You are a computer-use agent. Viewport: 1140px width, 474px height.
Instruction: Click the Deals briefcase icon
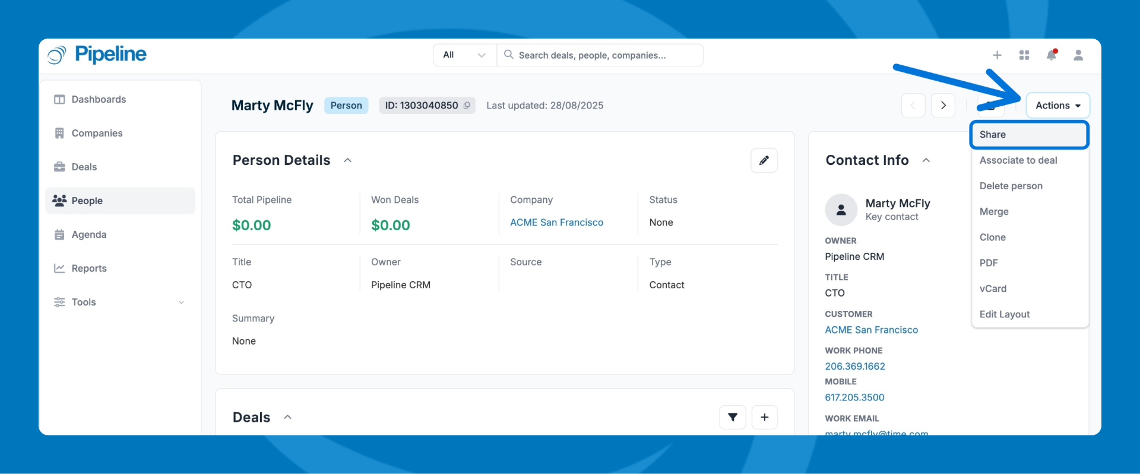coord(59,167)
